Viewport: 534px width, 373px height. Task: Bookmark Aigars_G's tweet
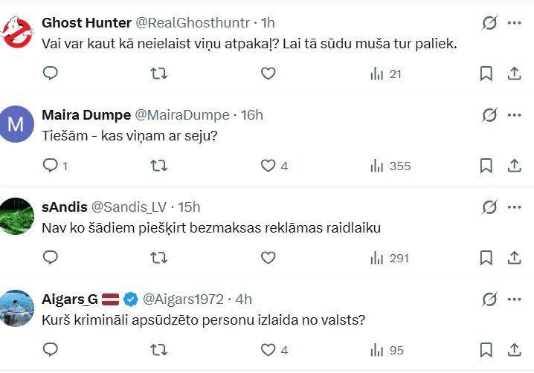tap(486, 350)
